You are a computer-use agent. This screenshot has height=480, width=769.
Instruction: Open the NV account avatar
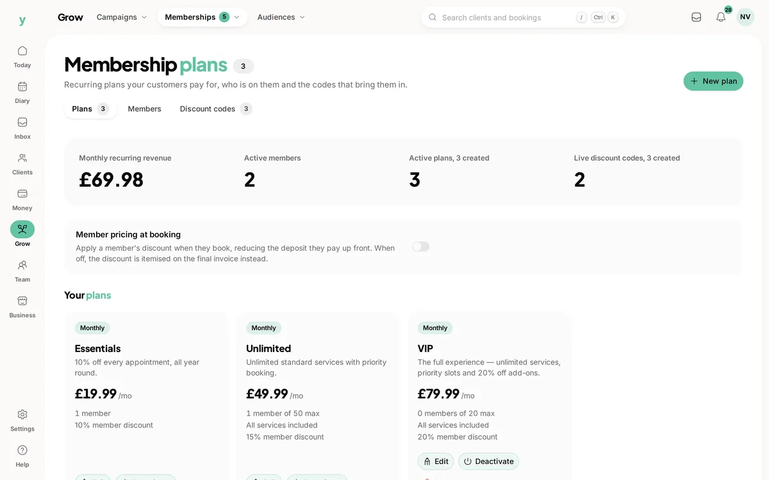(745, 17)
